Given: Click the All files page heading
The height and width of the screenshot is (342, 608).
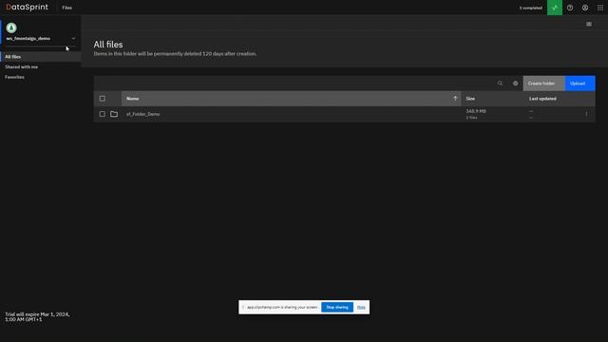Looking at the screenshot, I should [107, 45].
